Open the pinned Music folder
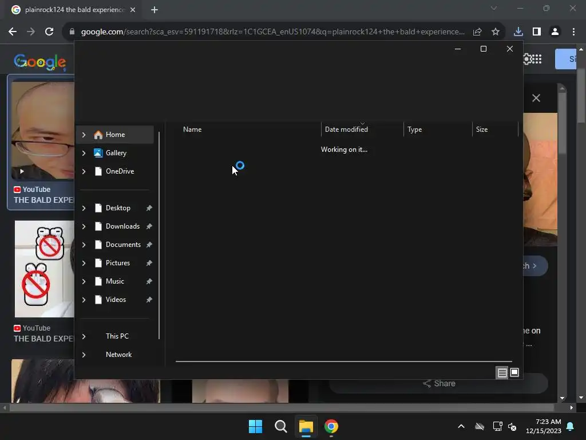Viewport: 586px width, 440px height. 114,281
